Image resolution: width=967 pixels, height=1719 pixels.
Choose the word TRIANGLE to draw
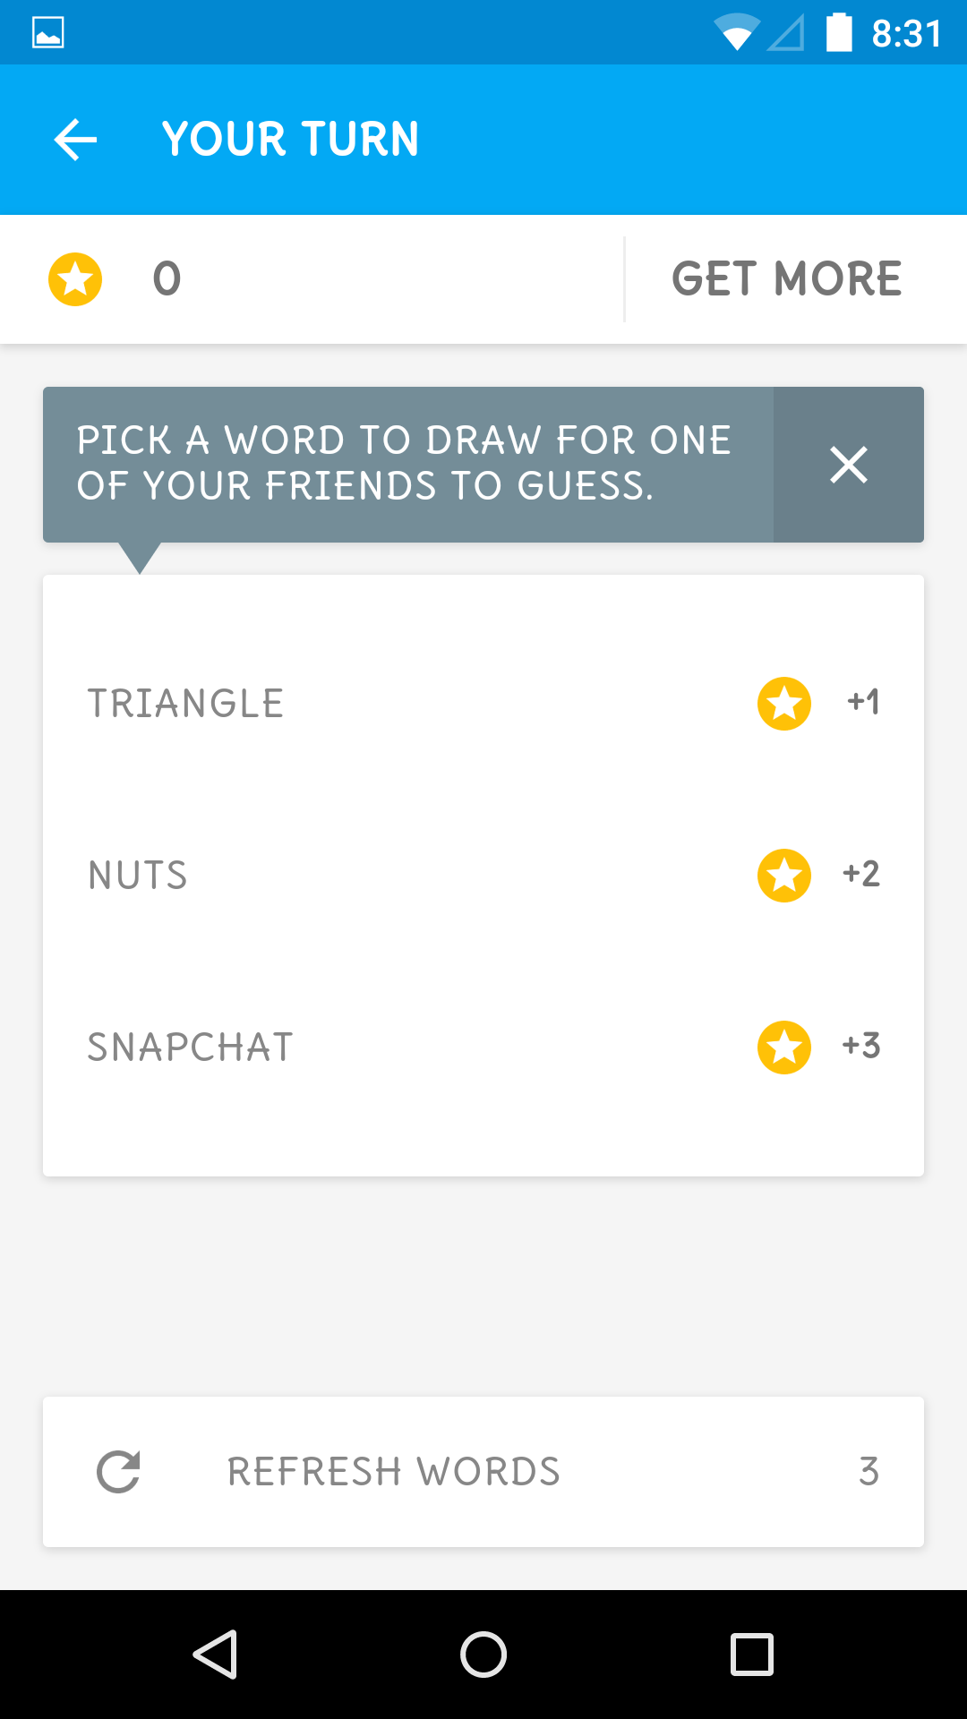point(186,704)
